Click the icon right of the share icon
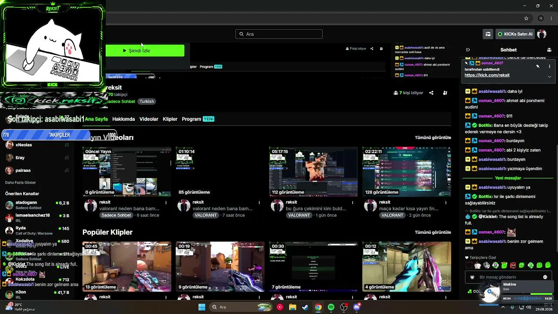 click(x=445, y=93)
